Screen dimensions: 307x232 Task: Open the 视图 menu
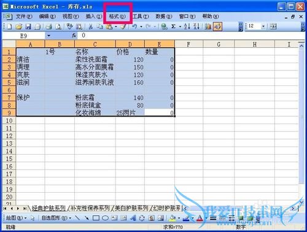point(71,16)
